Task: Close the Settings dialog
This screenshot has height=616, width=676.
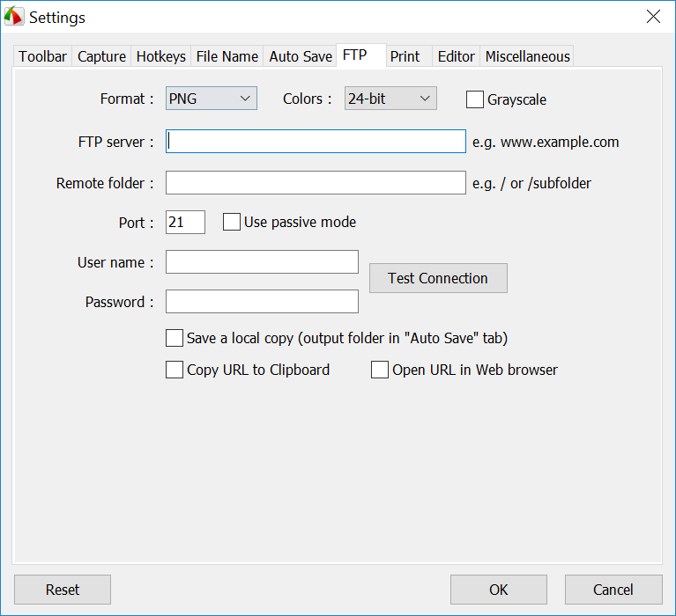Action: click(653, 17)
